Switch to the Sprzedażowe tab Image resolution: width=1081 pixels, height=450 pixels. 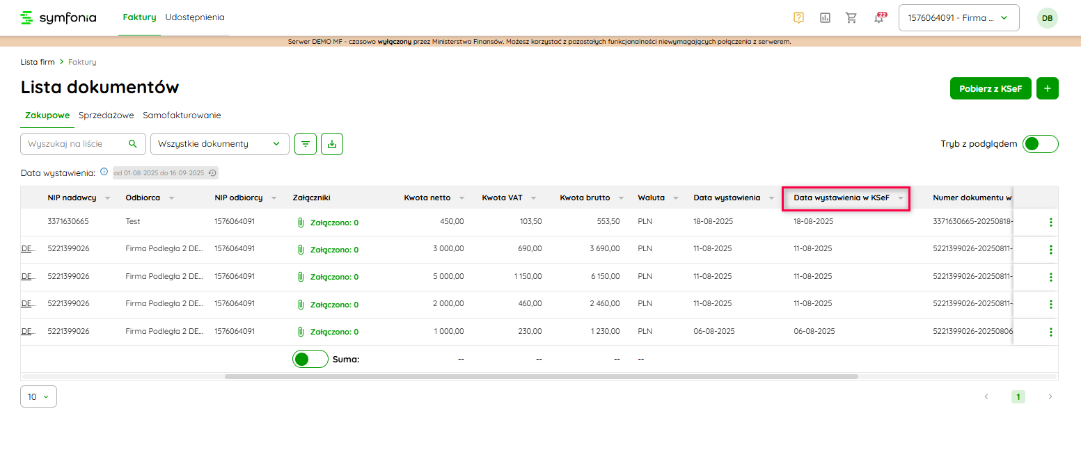[x=106, y=115]
